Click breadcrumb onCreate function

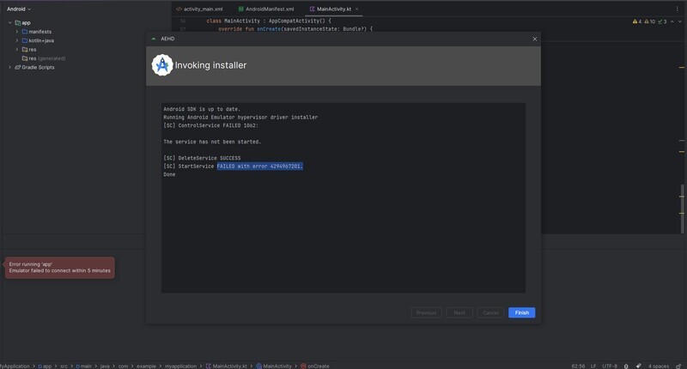click(315, 366)
